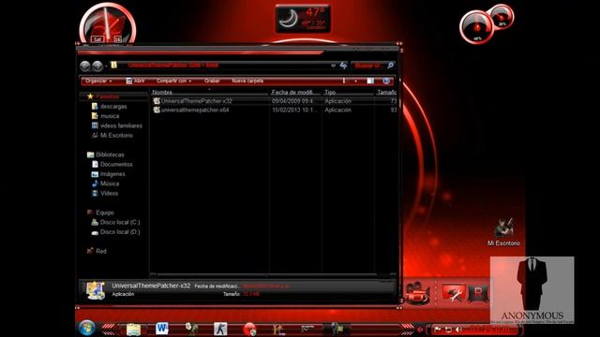Click the large file icon in details pane

tap(96, 290)
